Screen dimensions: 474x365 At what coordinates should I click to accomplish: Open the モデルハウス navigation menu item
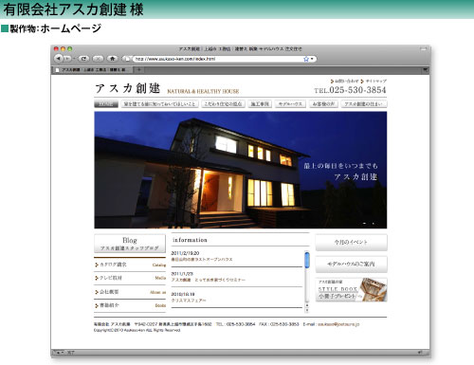point(290,104)
